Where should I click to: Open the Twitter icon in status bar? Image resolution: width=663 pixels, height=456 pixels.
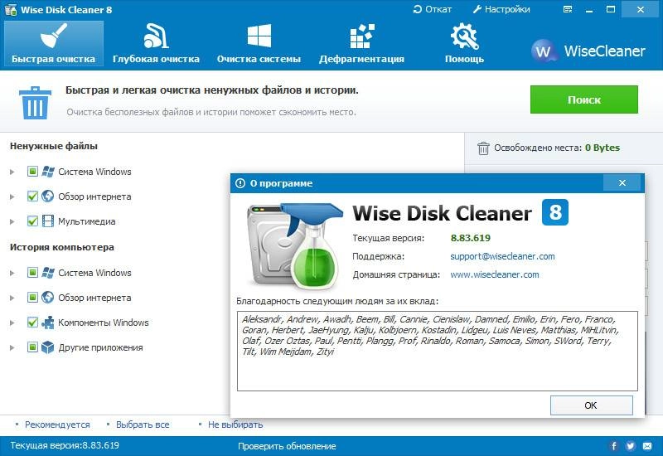pyautogui.click(x=631, y=446)
